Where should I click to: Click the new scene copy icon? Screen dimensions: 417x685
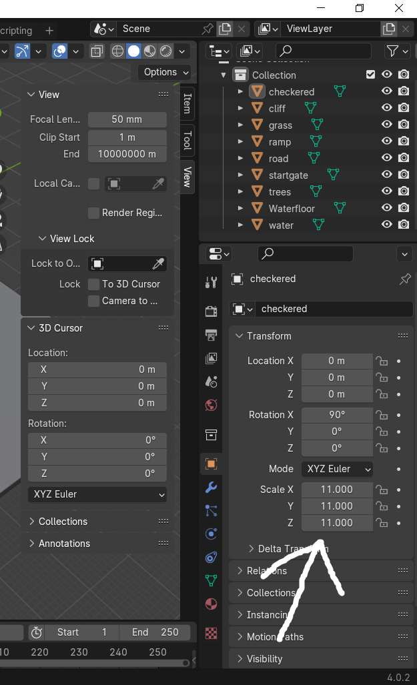[x=225, y=29]
